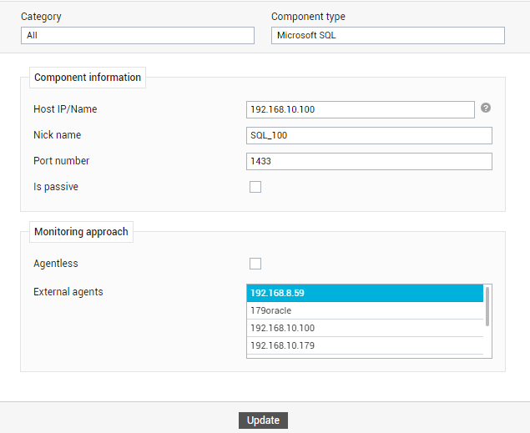Image resolution: width=530 pixels, height=433 pixels.
Task: Focus the Host IP/Name input field
Action: coord(361,110)
